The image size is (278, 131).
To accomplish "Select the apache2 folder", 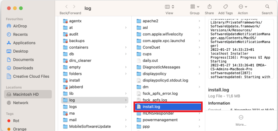I will (x=168, y=21).
